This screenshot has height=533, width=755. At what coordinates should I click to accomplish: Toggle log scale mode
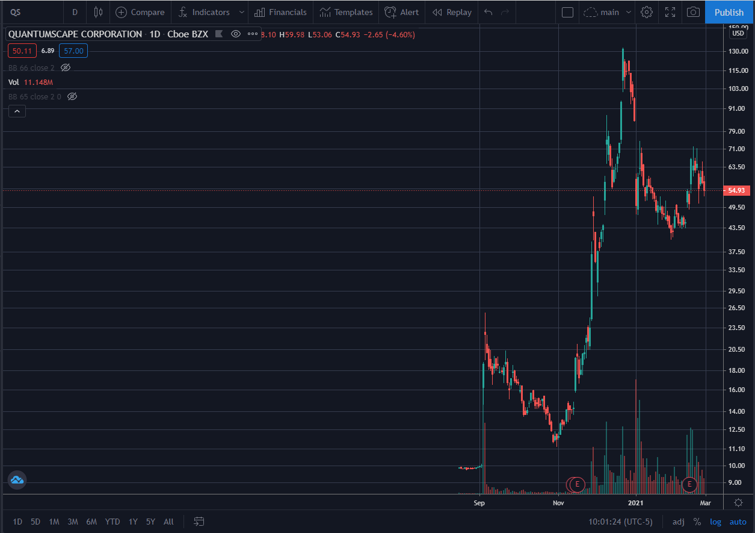tap(716, 522)
